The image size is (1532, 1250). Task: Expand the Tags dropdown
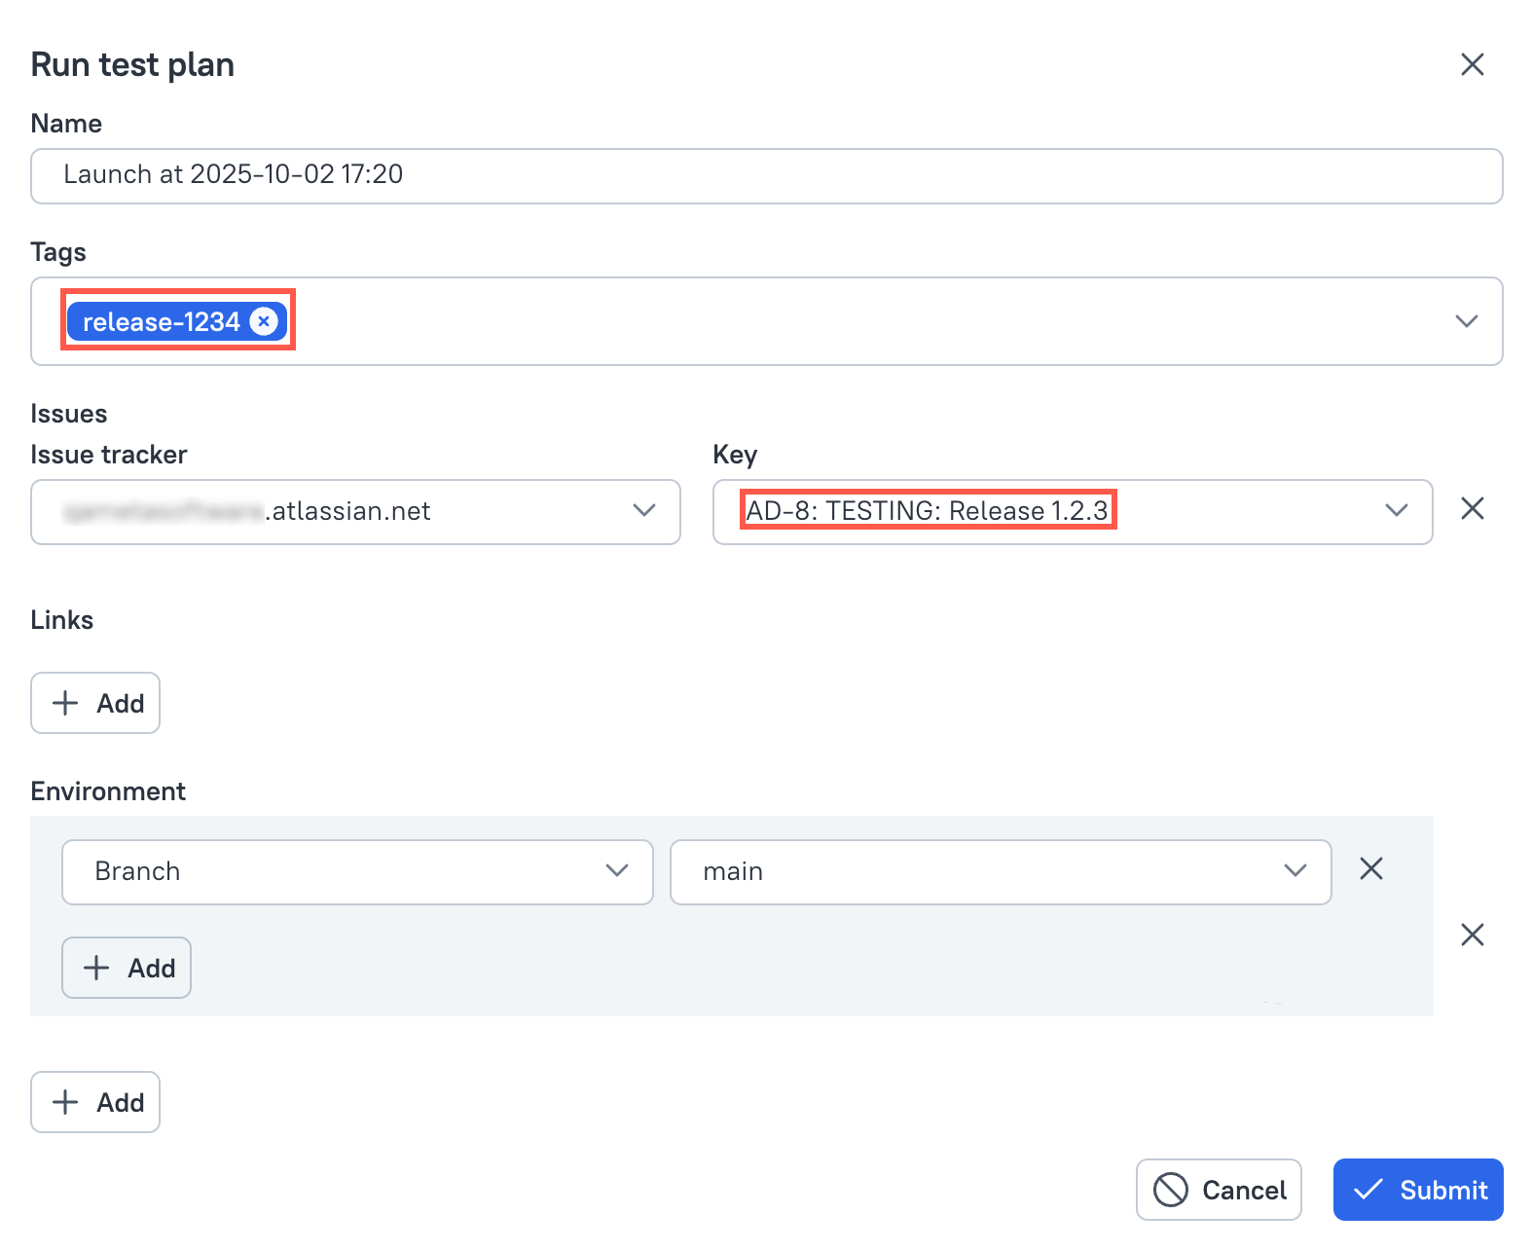click(x=1466, y=321)
